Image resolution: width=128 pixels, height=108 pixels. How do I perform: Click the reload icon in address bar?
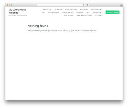(83, 5)
